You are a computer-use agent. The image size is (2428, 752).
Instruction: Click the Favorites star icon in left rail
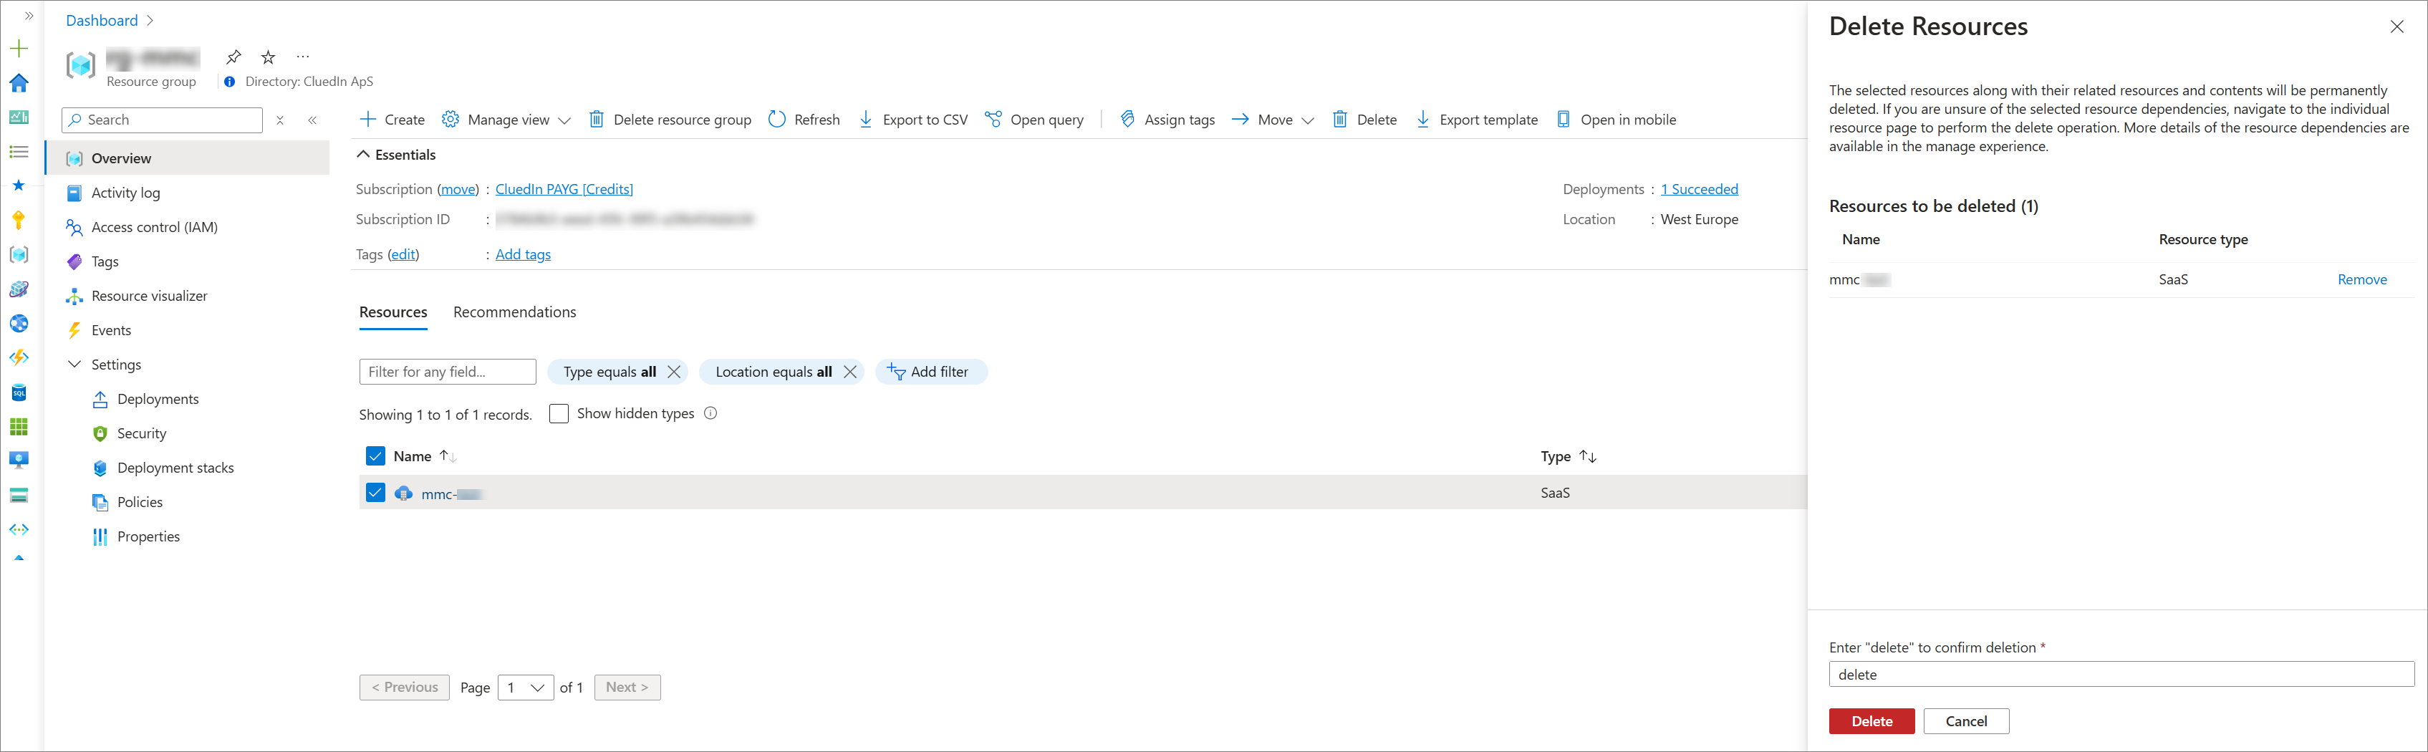pos(19,185)
